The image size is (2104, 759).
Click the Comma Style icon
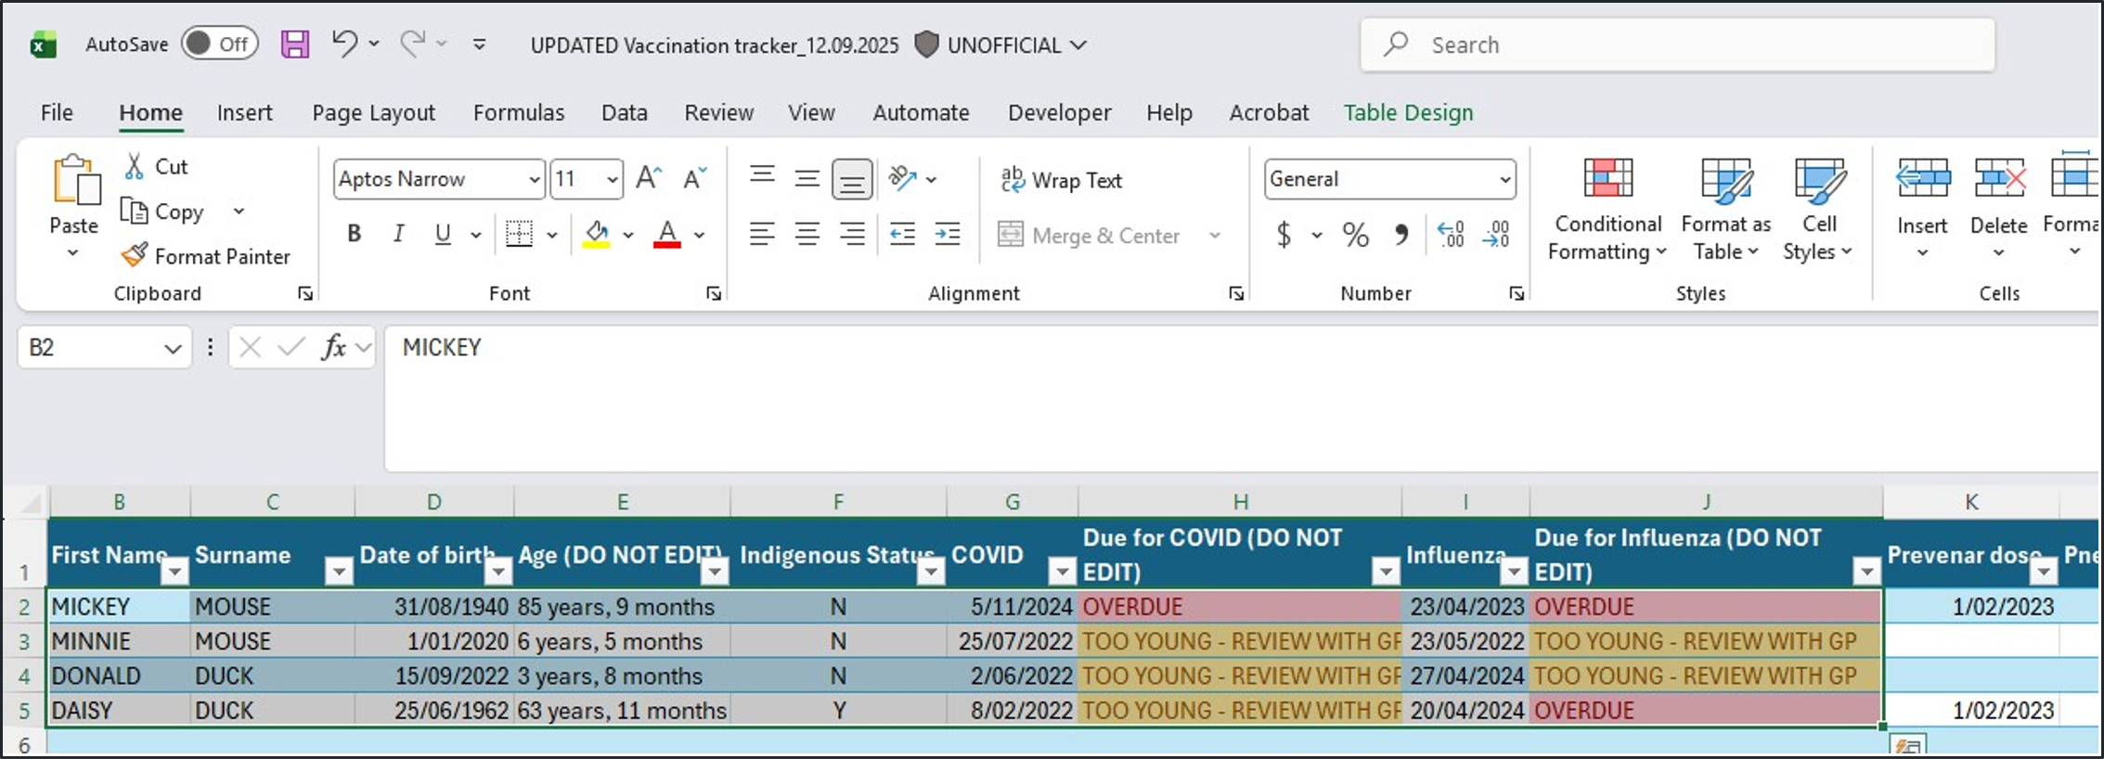coord(1401,234)
